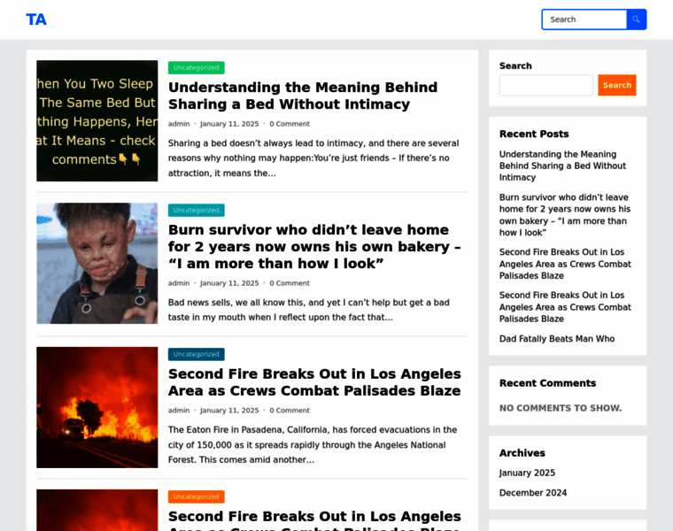
Task: Open the third post's fire thumbnail
Action: click(x=97, y=407)
